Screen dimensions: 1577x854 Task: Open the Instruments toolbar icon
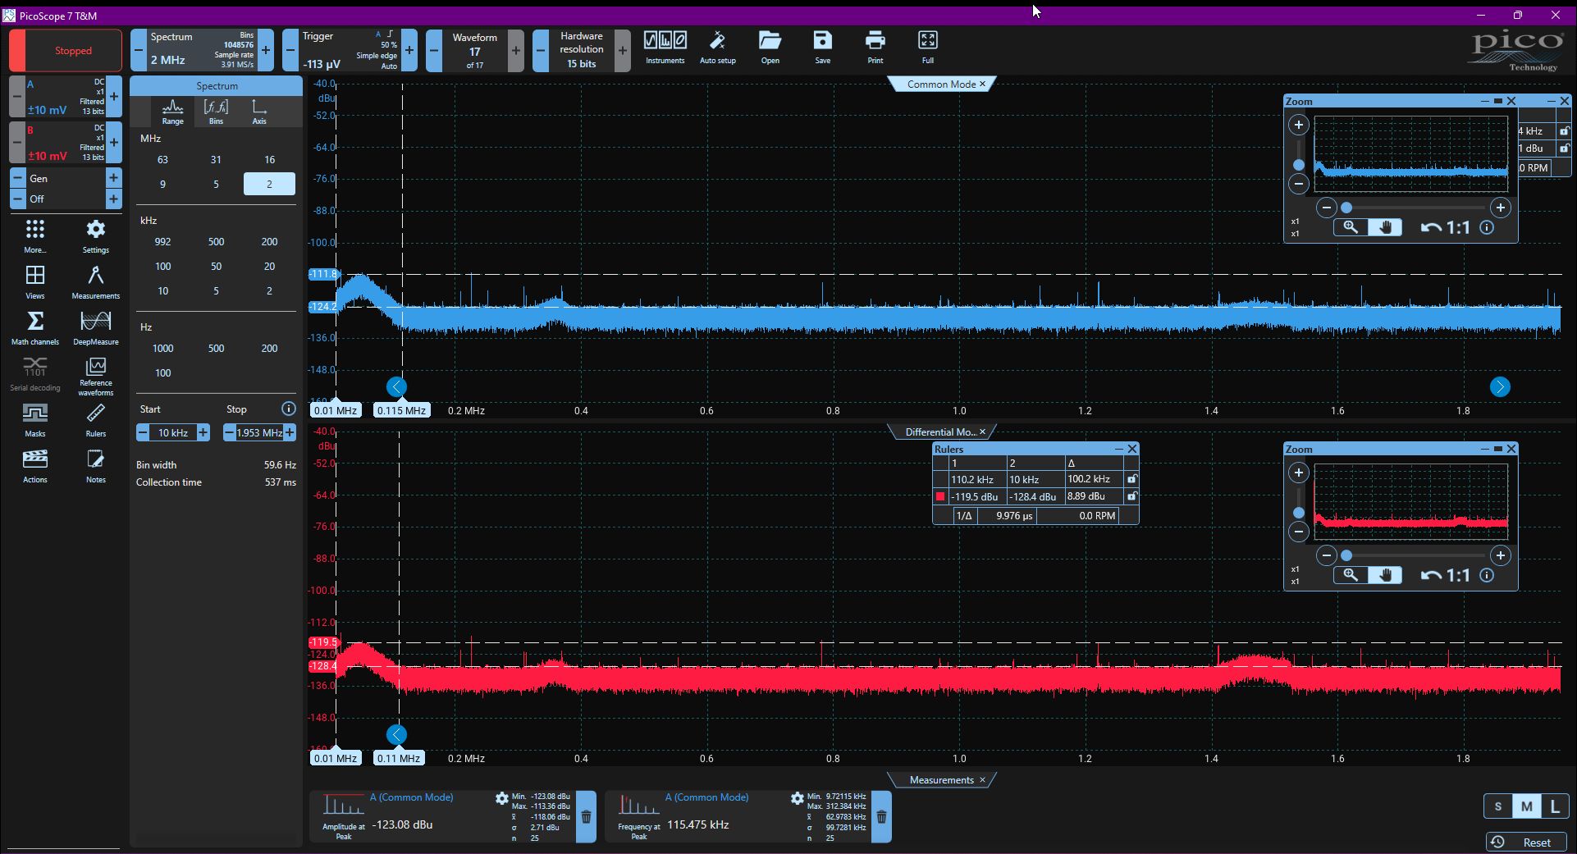pyautogui.click(x=665, y=48)
